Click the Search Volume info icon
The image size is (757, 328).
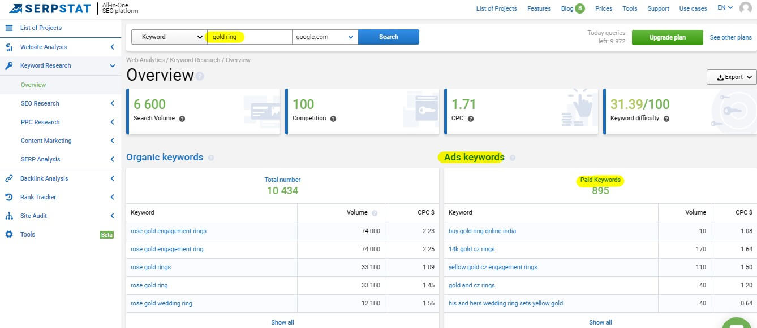click(x=182, y=119)
